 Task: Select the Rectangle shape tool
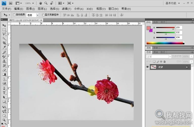[x=4, y=102]
